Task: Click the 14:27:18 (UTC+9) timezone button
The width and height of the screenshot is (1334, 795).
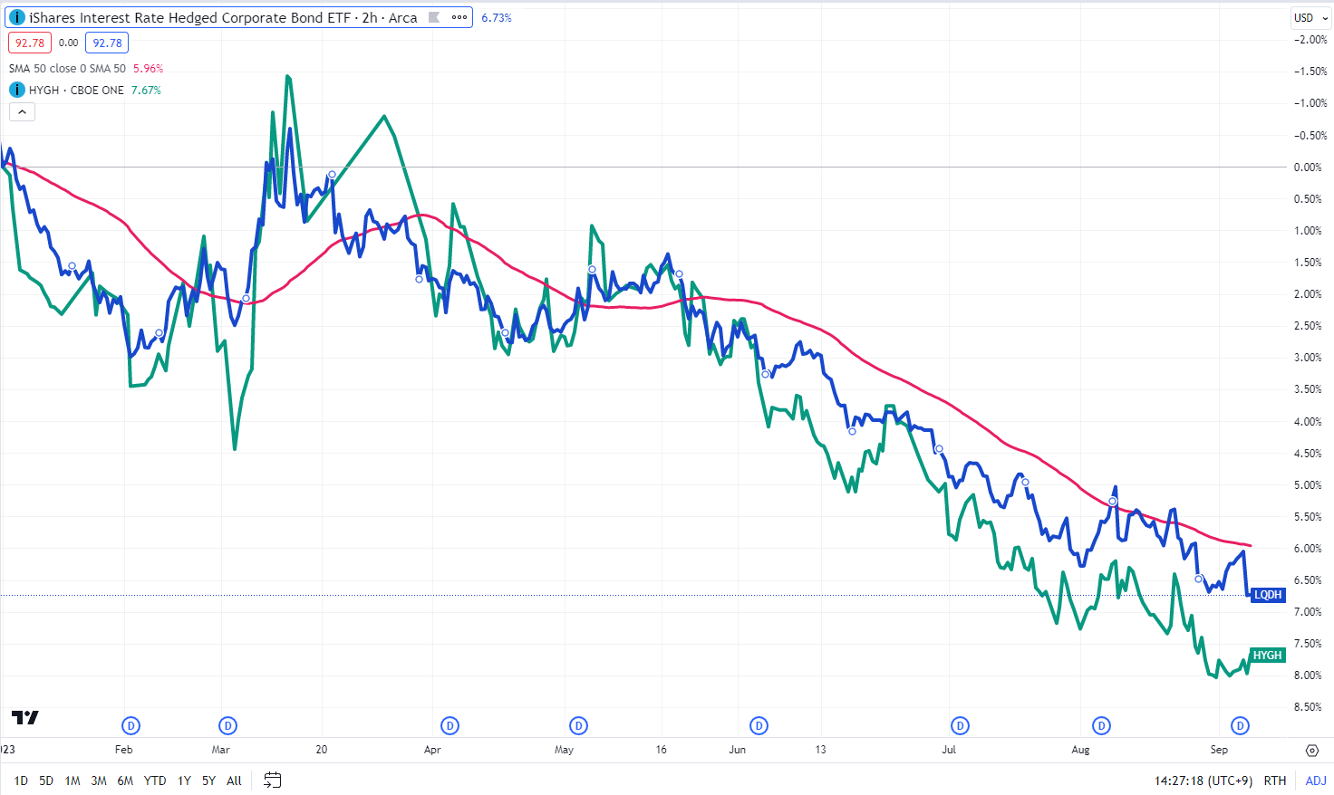Action: pyautogui.click(x=1203, y=781)
